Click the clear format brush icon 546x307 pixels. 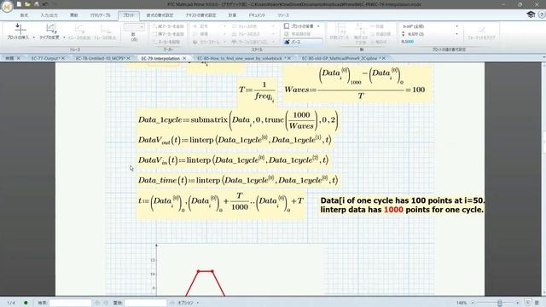pos(481,29)
